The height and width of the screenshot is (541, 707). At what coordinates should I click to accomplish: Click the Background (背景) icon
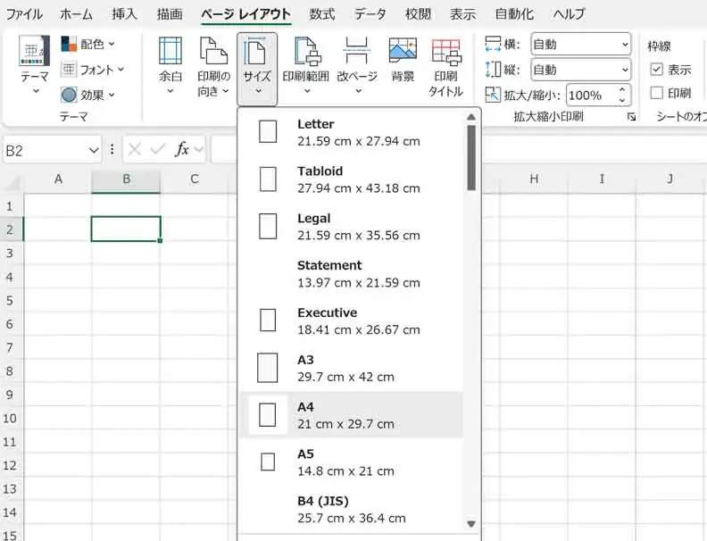[x=403, y=52]
